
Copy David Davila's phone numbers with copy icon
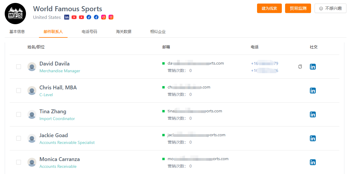tap(300, 66)
